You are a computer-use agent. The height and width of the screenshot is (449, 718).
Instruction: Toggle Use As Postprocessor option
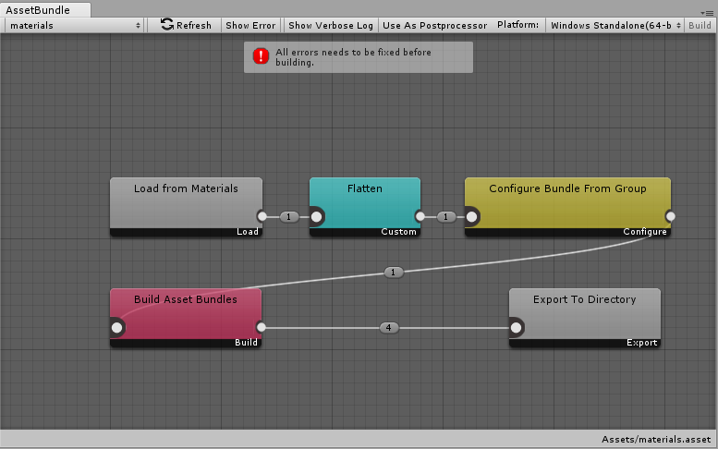pos(434,25)
